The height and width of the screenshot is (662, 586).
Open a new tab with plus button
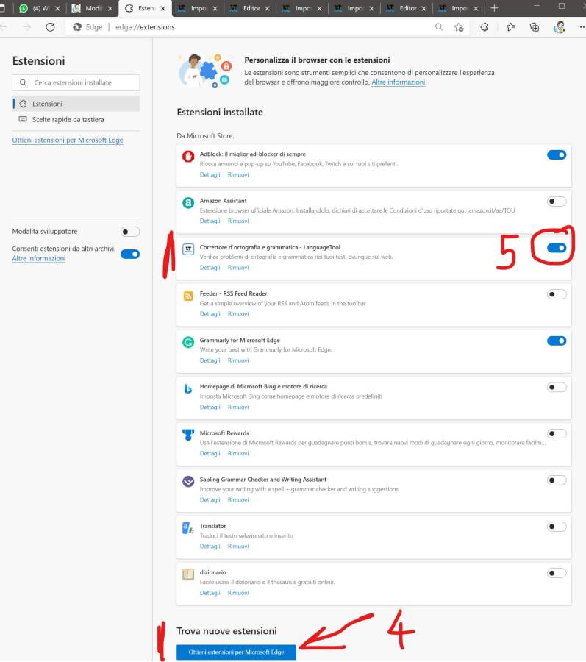(494, 8)
